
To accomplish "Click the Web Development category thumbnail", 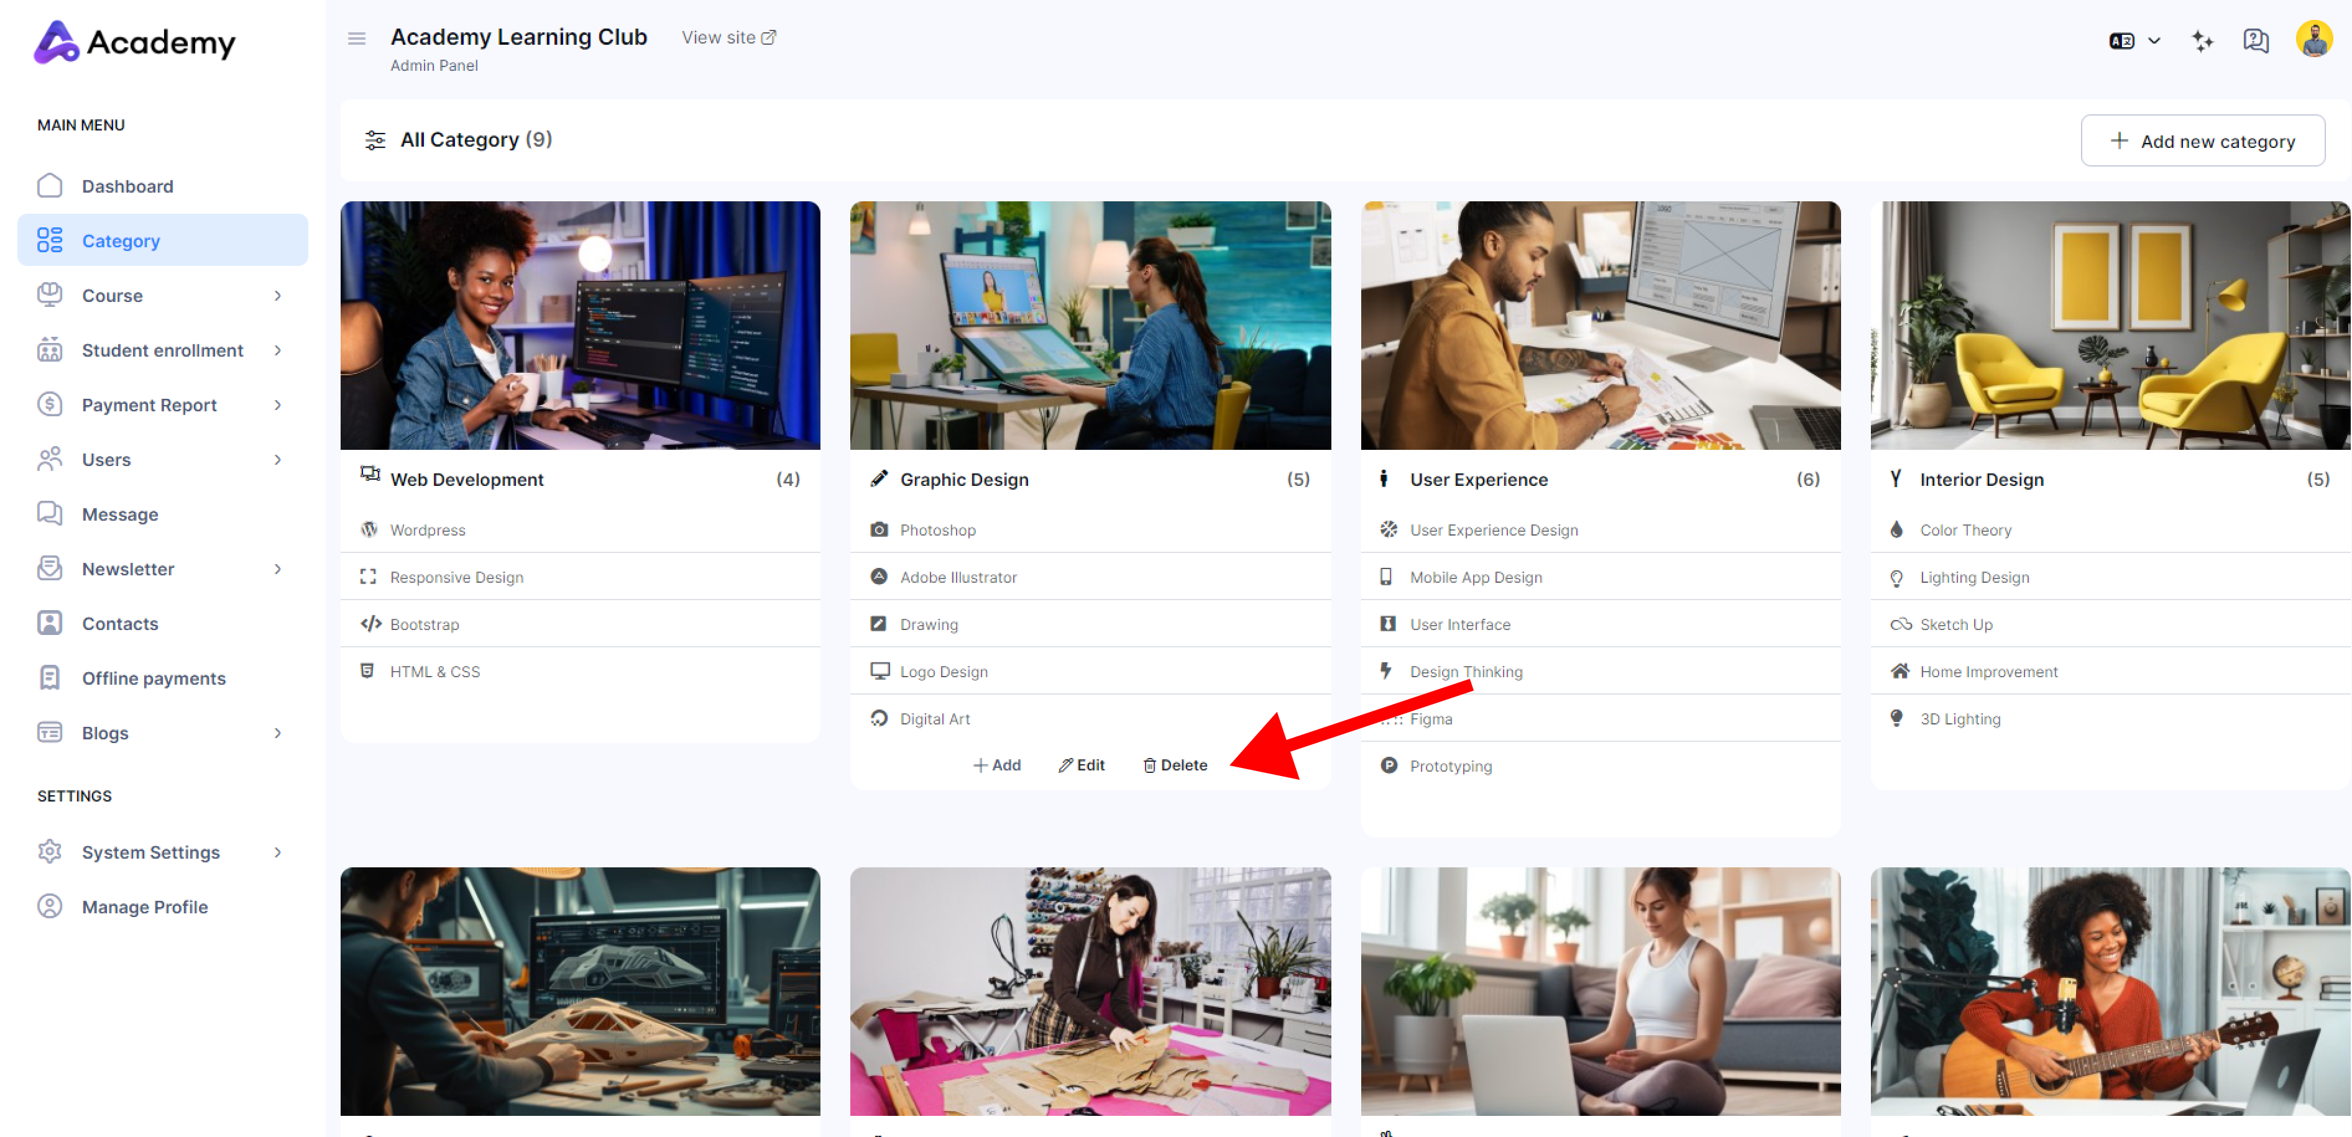I will 580,325.
